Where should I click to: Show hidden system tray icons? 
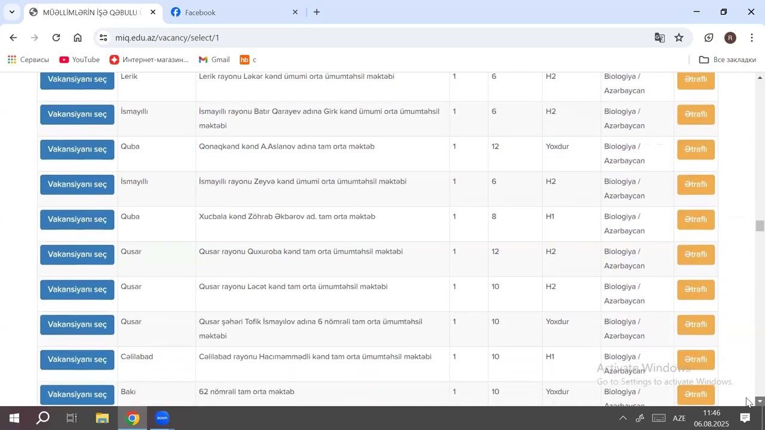click(623, 418)
